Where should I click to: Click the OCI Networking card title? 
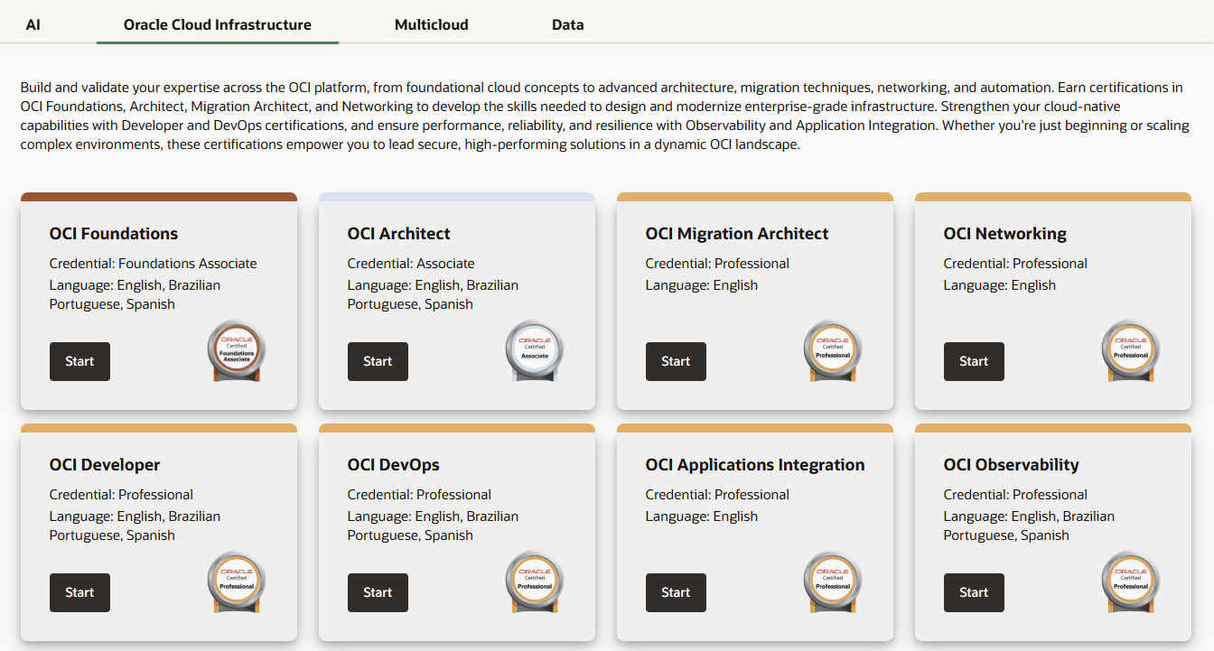tap(1005, 234)
